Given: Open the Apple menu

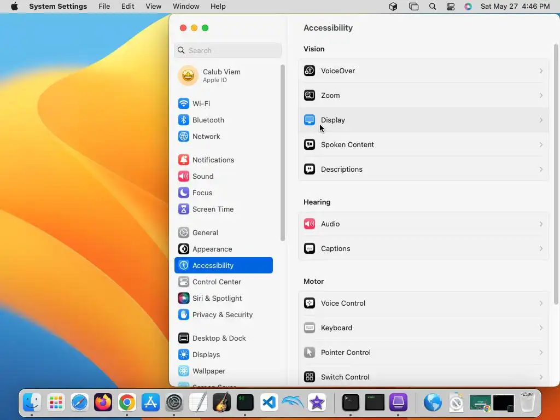Looking at the screenshot, I should (14, 7).
